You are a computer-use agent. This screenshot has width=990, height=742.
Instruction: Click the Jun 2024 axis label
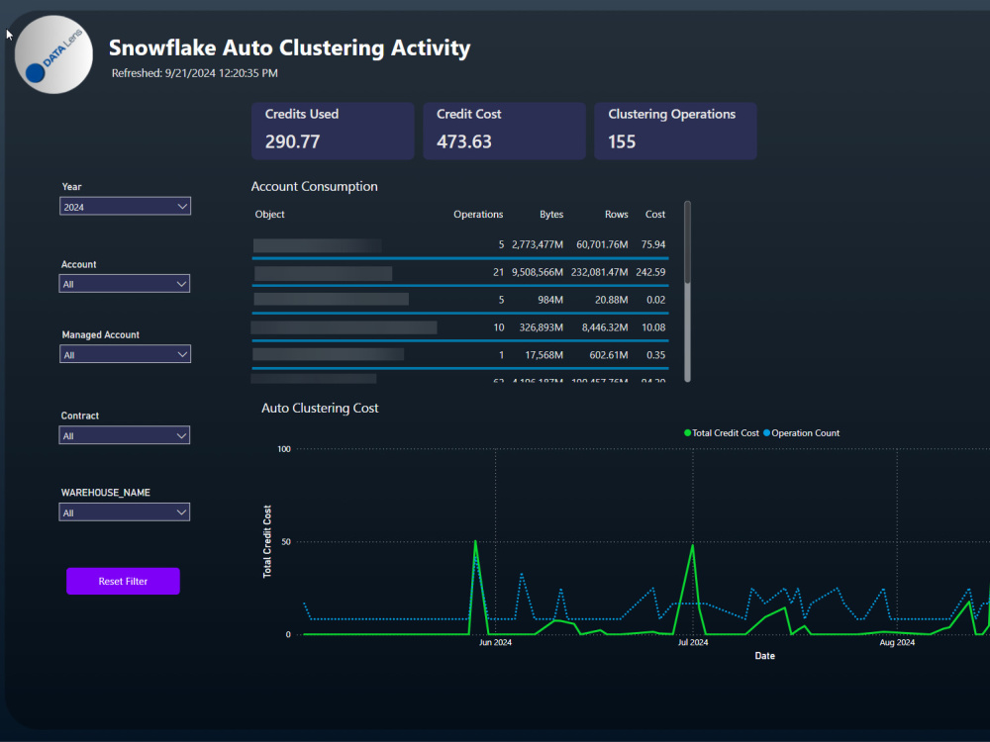coord(495,642)
